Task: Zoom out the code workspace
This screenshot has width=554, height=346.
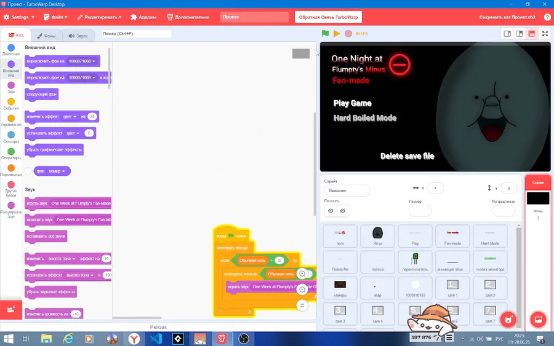Action: click(x=302, y=289)
